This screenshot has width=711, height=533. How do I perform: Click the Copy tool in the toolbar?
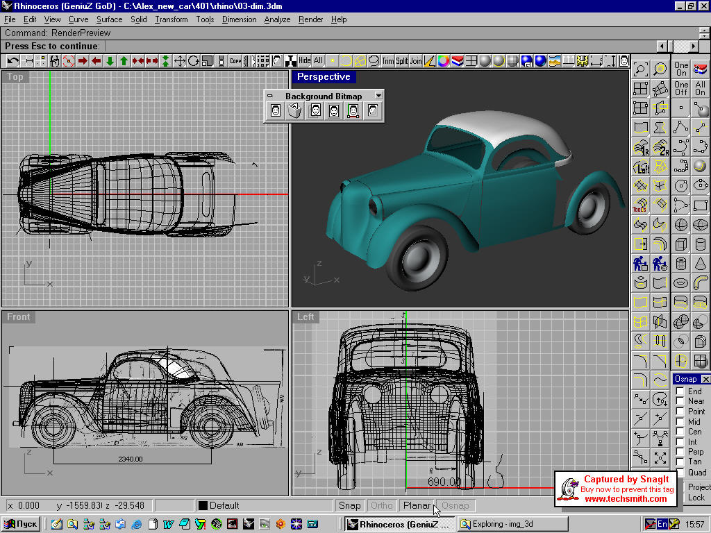[x=235, y=61]
